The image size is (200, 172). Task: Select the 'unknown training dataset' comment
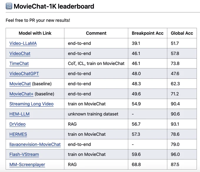pyautogui.click(x=93, y=114)
